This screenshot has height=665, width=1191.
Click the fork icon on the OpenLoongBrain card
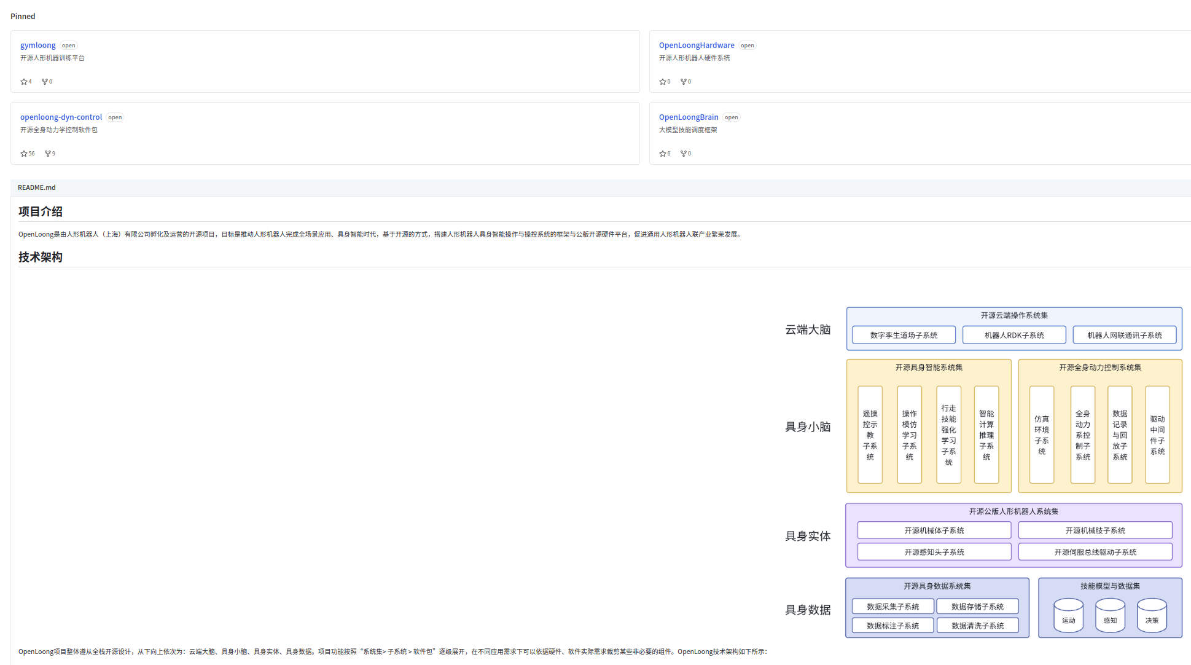(x=684, y=154)
